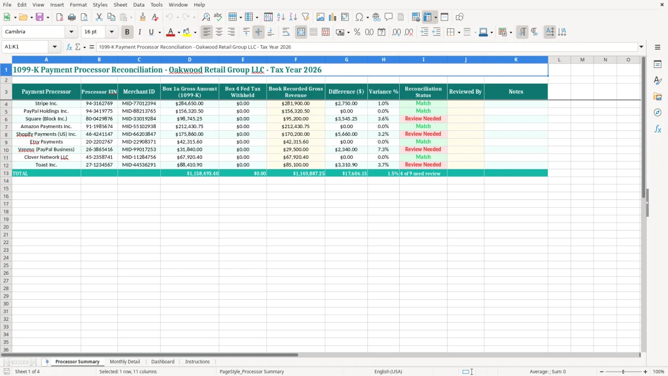Screen dimensions: 668x376
Task: Open the sidebar Functions fx icon
Action: pyautogui.click(x=657, y=129)
